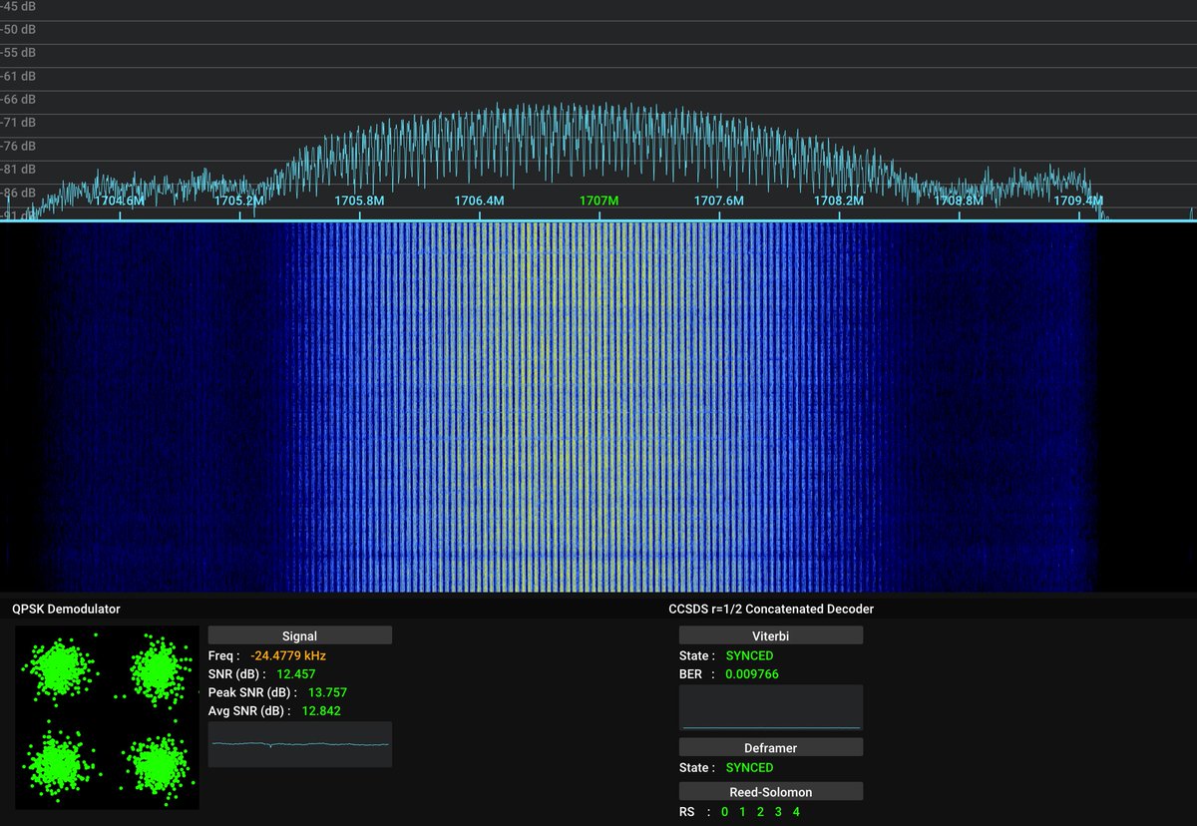
Task: Select the Peak SNR value 13.757
Action: (328, 692)
